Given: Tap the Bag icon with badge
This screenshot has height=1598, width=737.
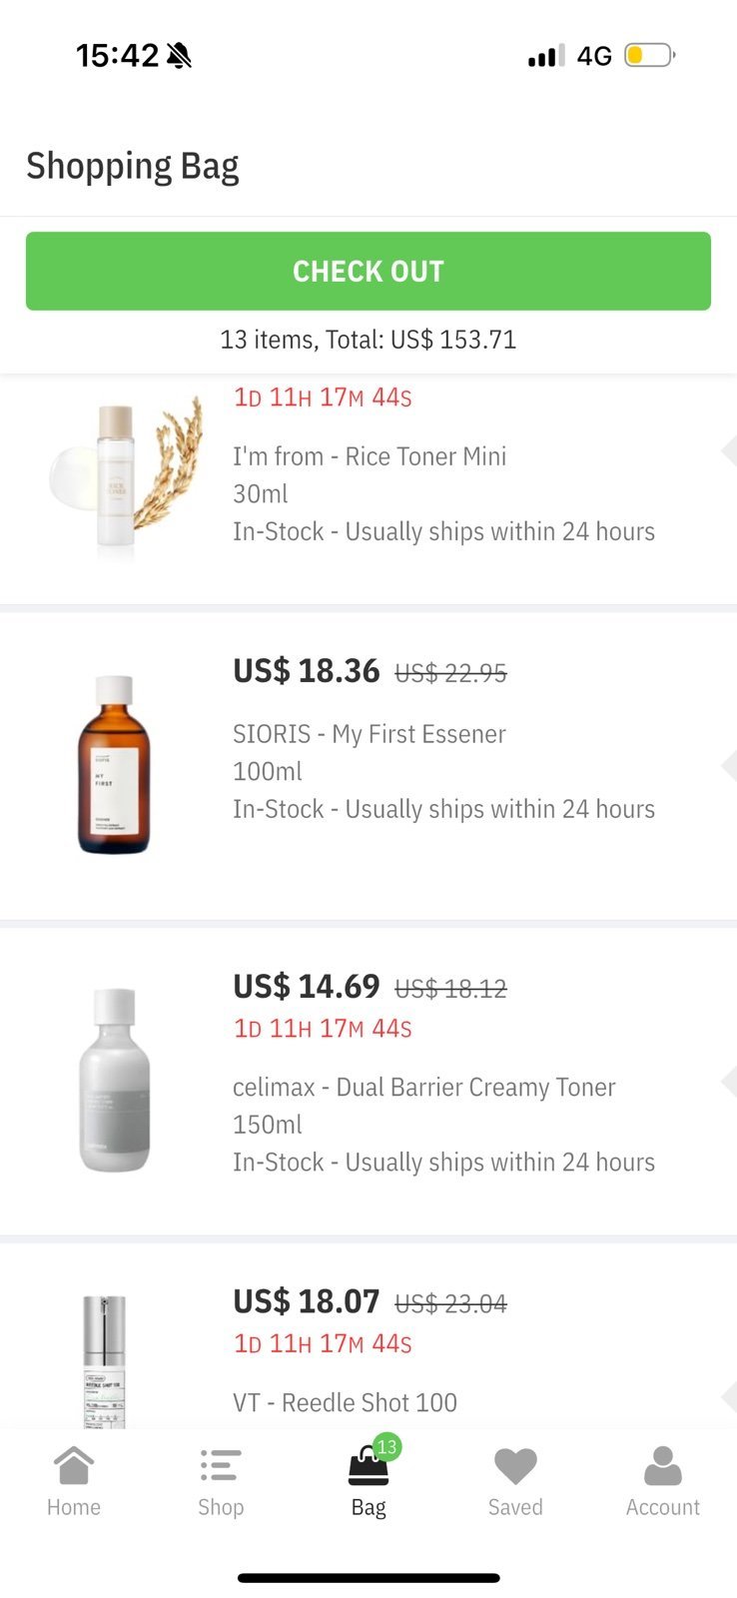Looking at the screenshot, I should point(368,1467).
